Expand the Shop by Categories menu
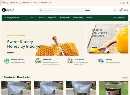This screenshot has width=130, height=95. (x=12, y=18)
